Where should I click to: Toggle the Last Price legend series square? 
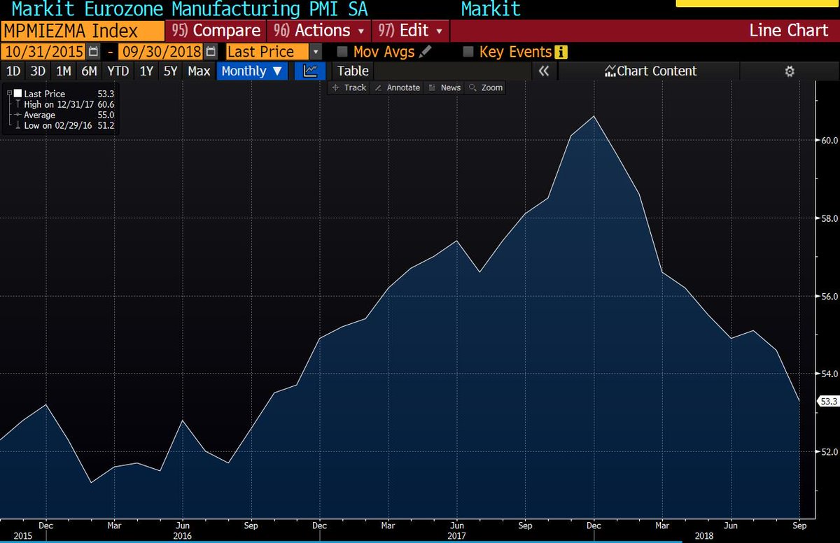[x=18, y=93]
